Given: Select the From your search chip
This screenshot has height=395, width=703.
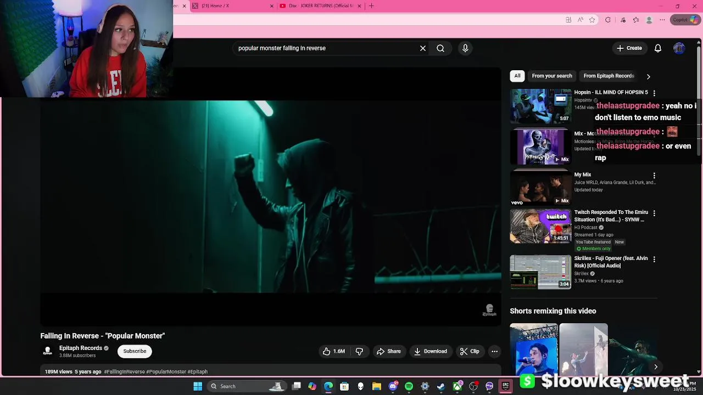Looking at the screenshot, I should tap(552, 76).
